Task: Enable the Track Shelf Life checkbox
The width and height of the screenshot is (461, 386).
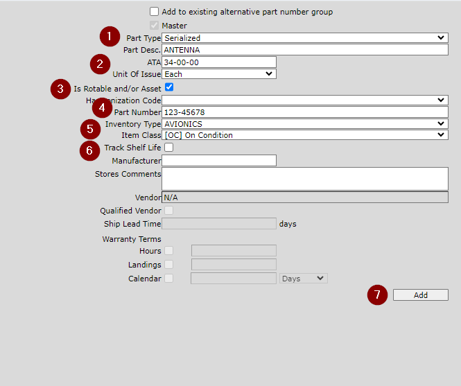Action: tap(168, 148)
